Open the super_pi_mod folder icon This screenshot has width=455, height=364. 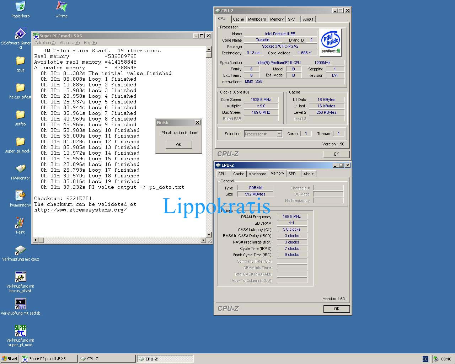tap(20, 141)
